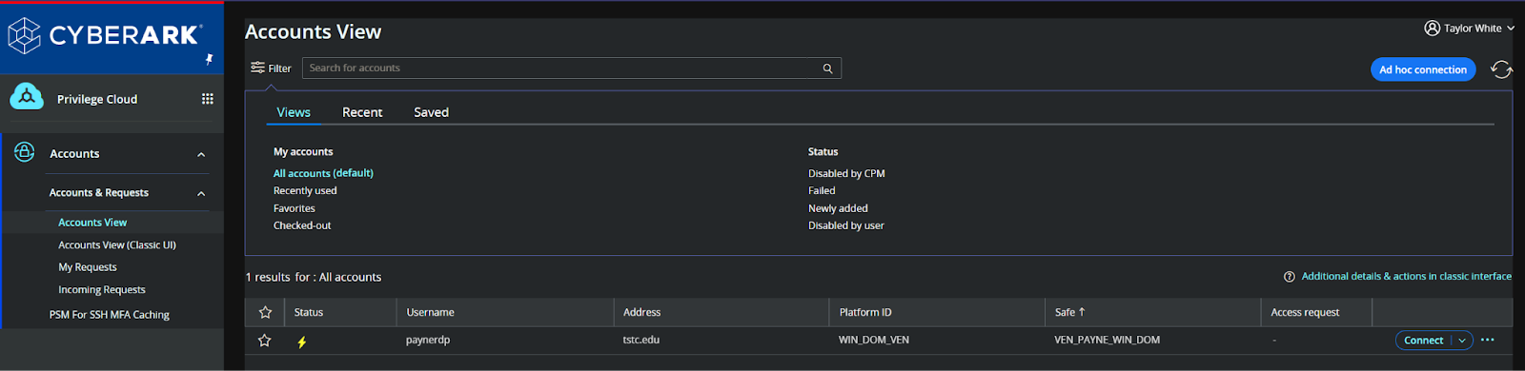
Task: Click the VEN_PAYNE_WIN_DOM safe cell
Action: tap(1108, 340)
